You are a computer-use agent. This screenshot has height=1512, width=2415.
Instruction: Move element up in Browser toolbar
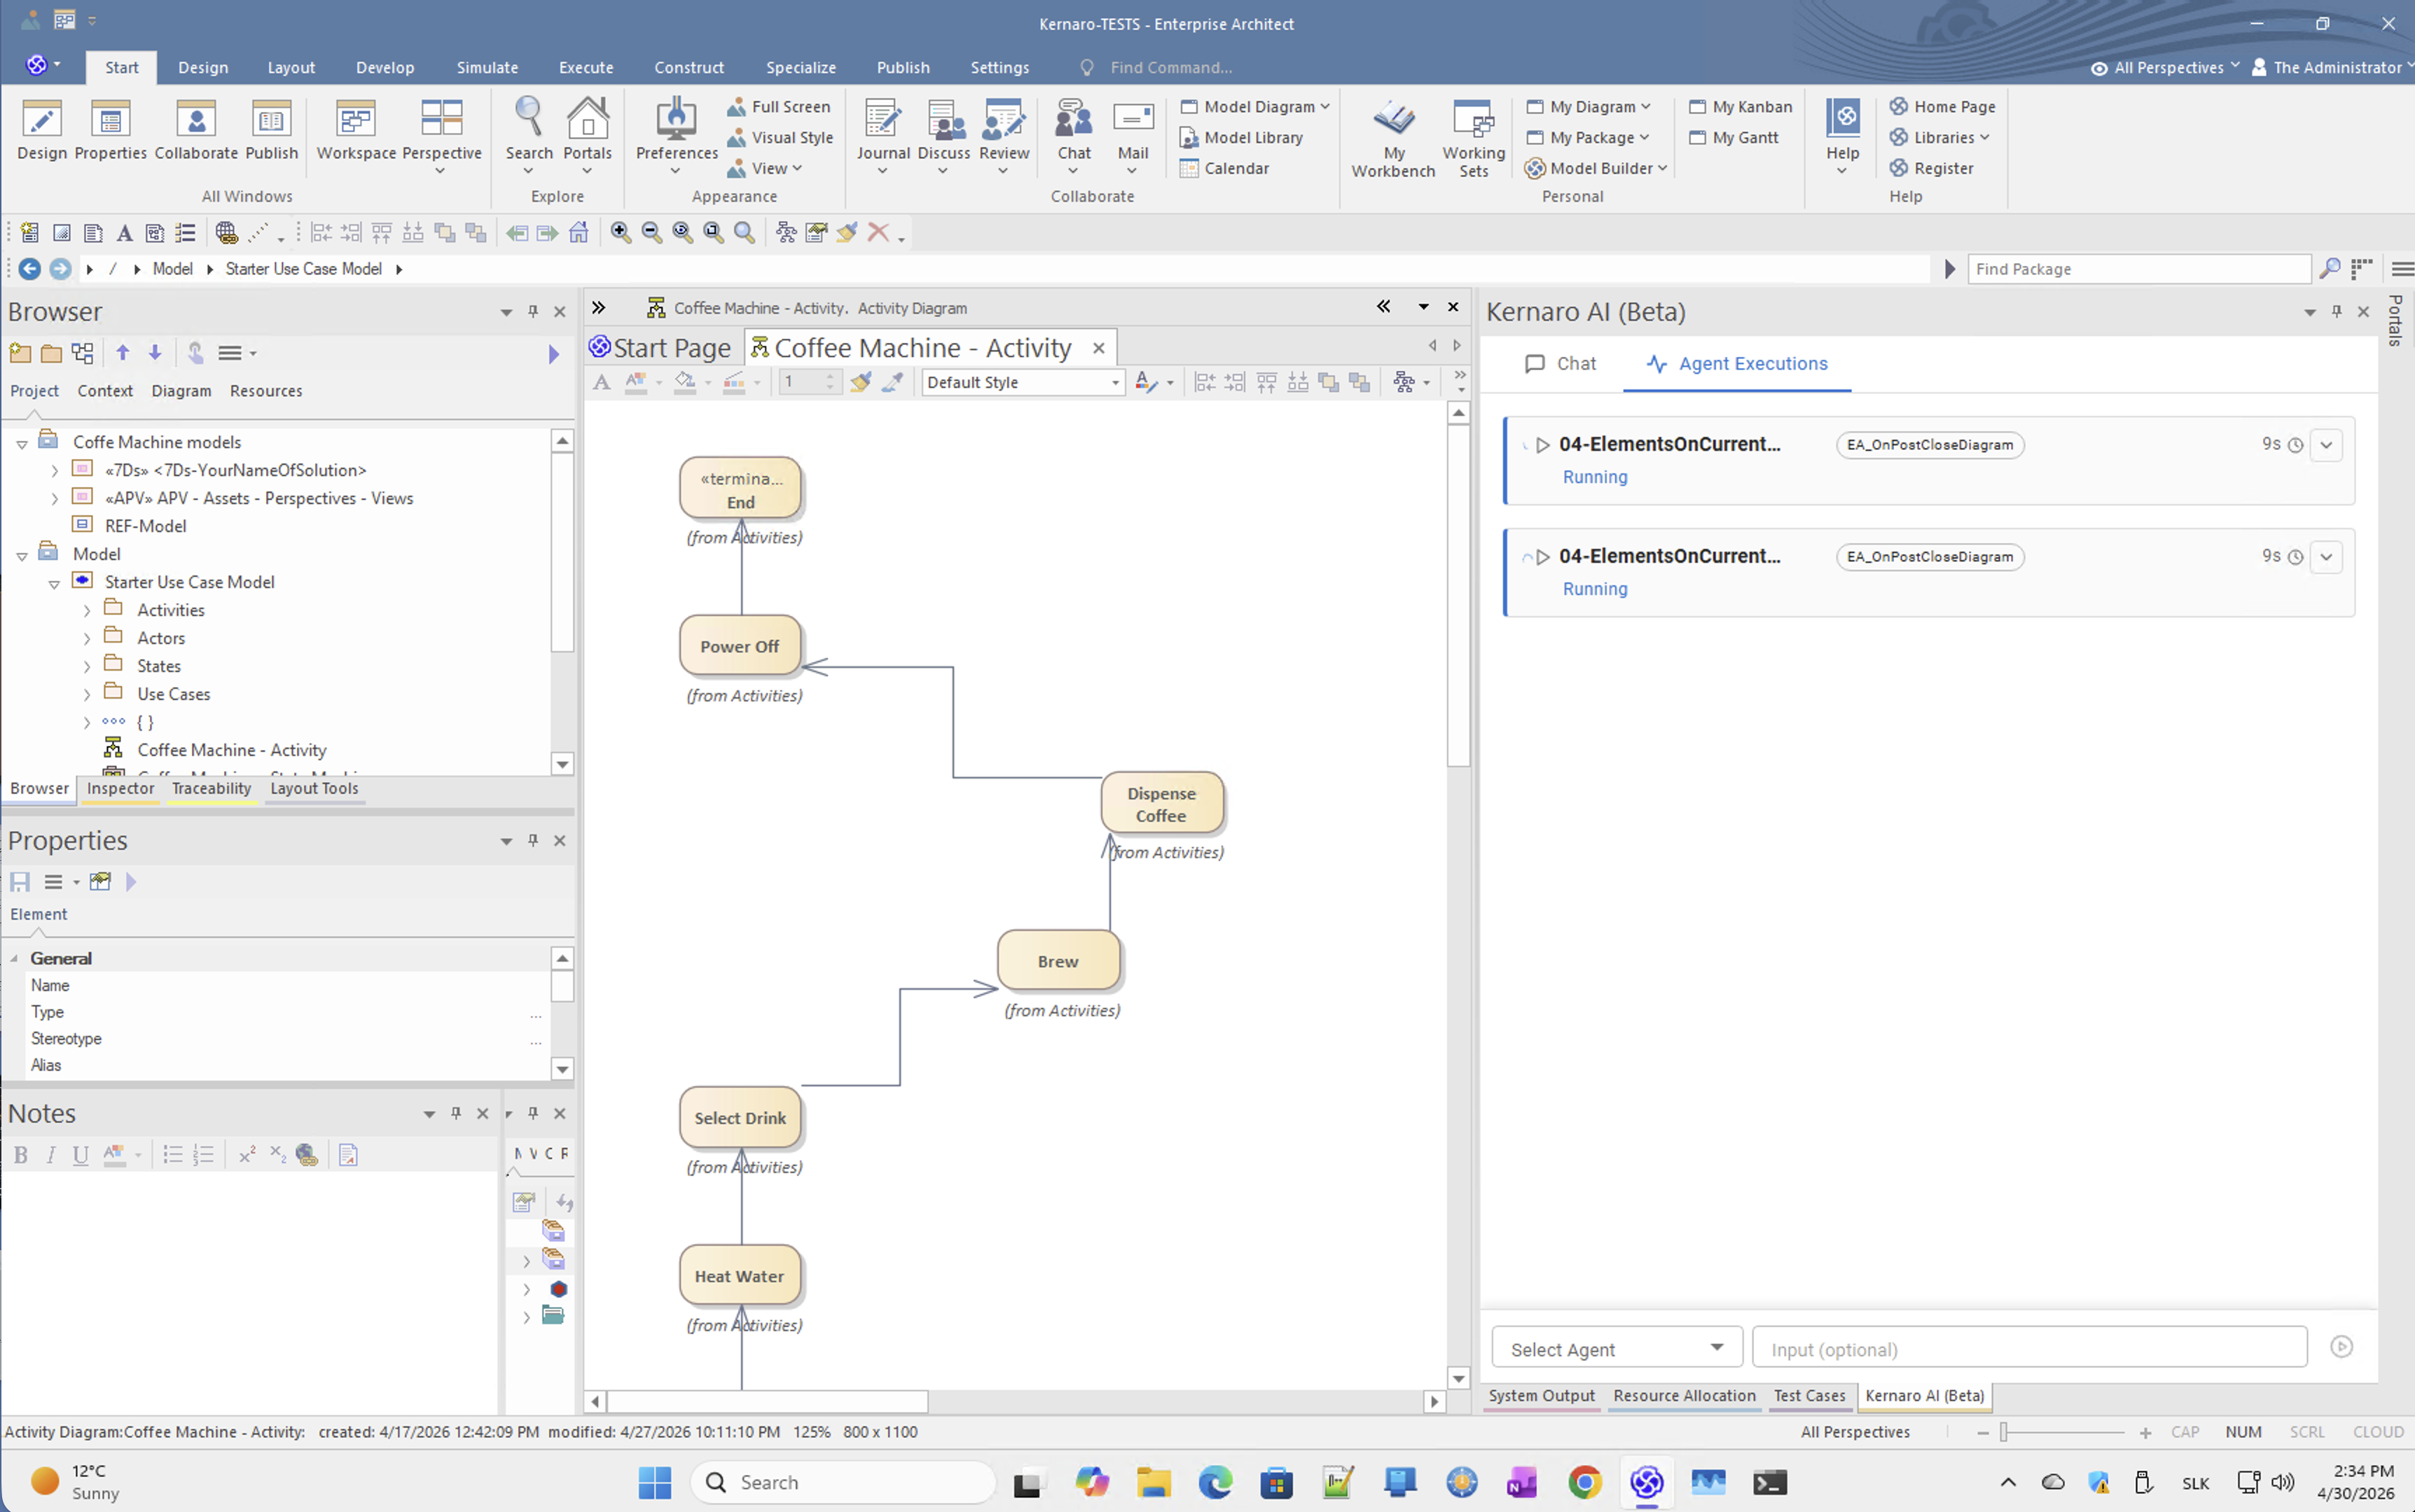pos(123,353)
